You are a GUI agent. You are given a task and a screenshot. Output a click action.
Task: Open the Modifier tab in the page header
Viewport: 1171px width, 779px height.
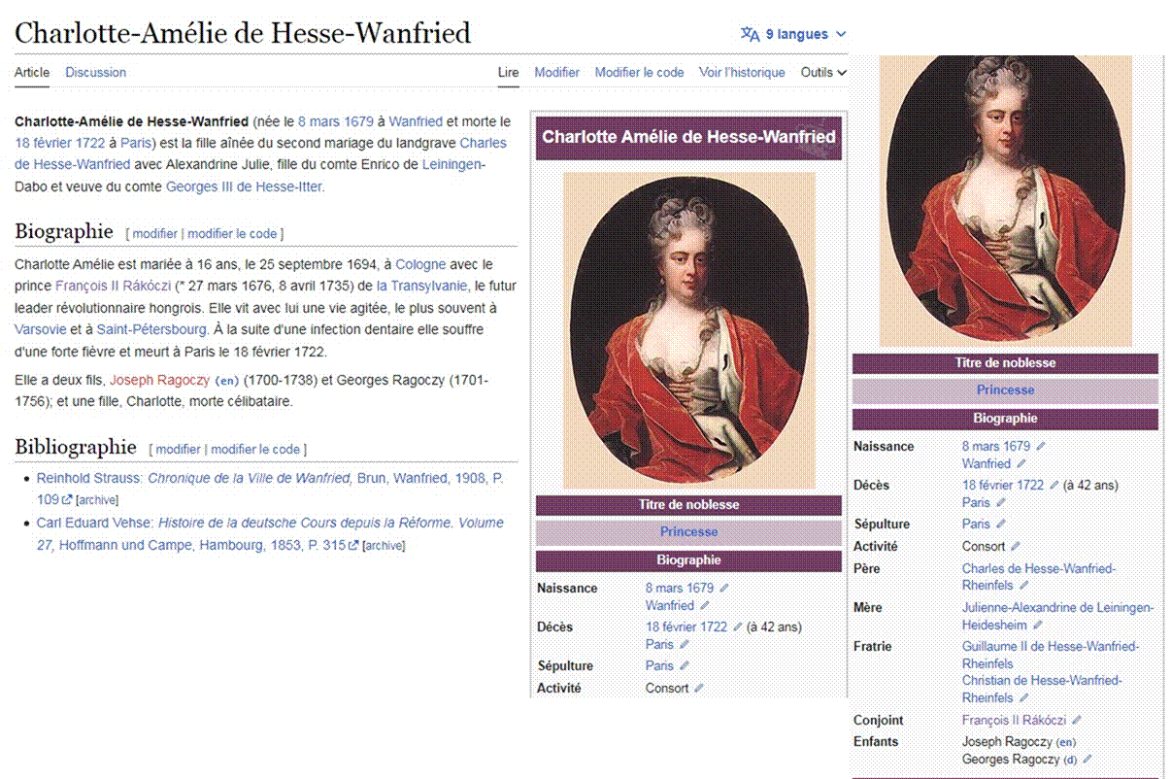pos(556,72)
